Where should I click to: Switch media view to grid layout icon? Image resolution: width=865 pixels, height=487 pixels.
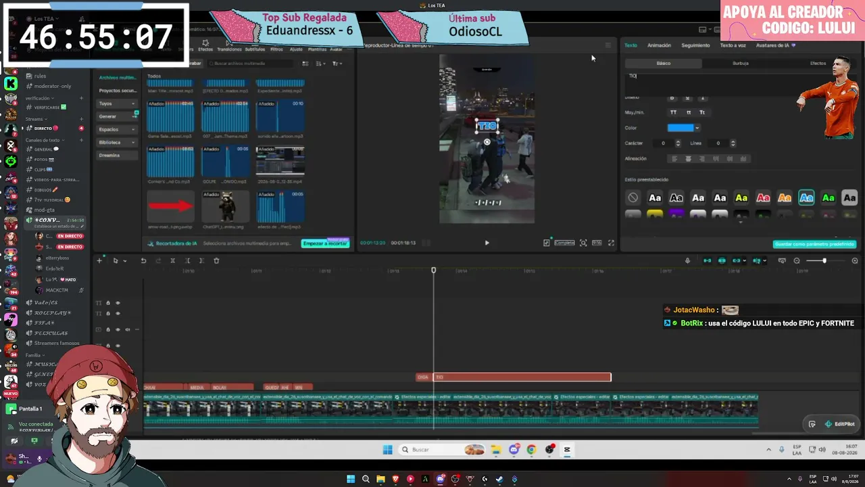(x=305, y=64)
